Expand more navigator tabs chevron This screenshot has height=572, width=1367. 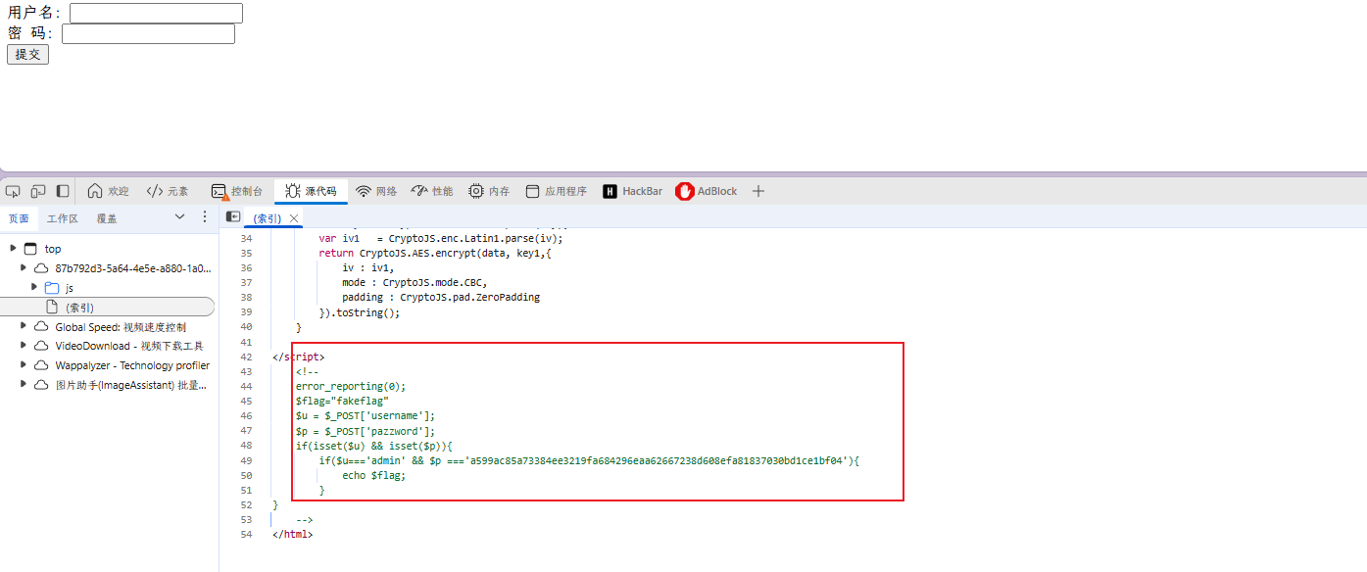point(179,217)
